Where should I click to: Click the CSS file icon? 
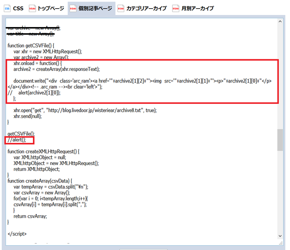[x=7, y=8]
